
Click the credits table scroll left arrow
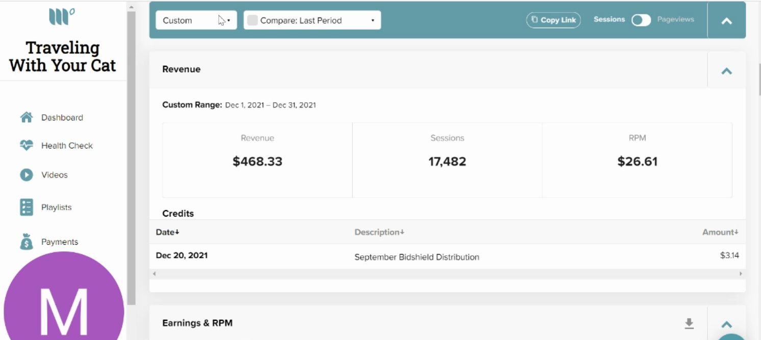154,274
